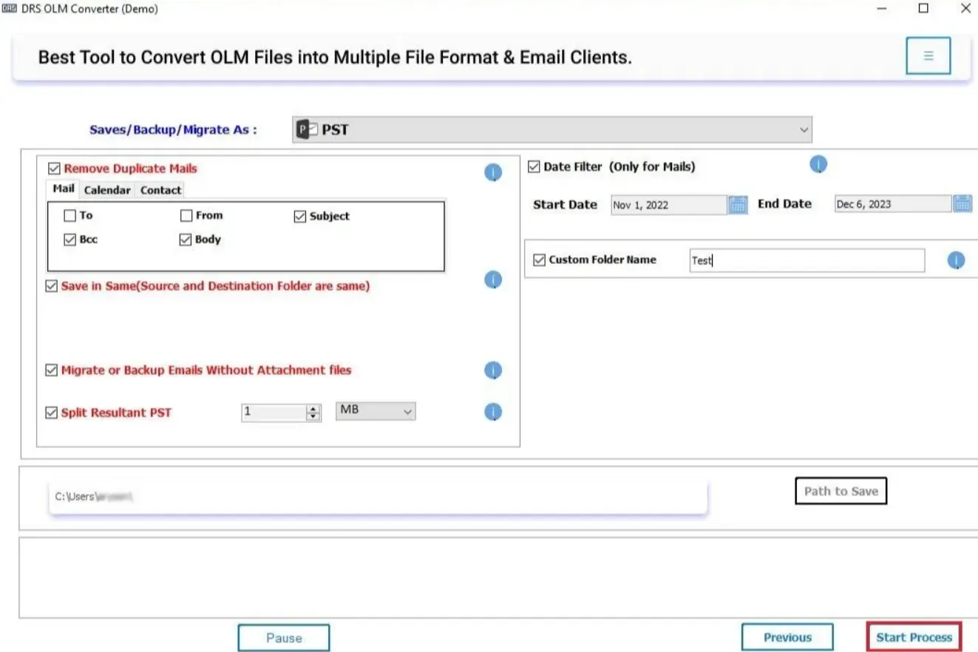The height and width of the screenshot is (652, 978).
Task: Open the hamburger menu button
Action: pos(928,56)
